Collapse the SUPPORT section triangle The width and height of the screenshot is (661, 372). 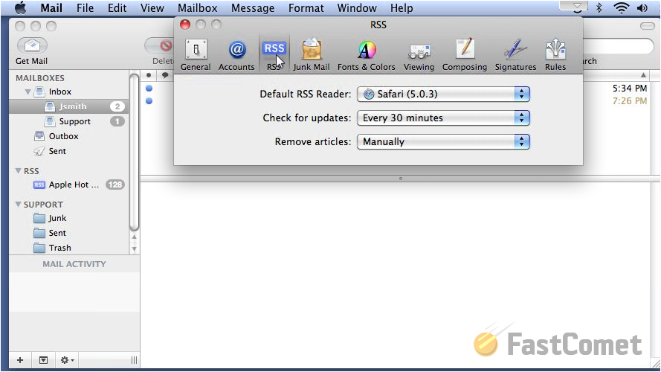18,204
